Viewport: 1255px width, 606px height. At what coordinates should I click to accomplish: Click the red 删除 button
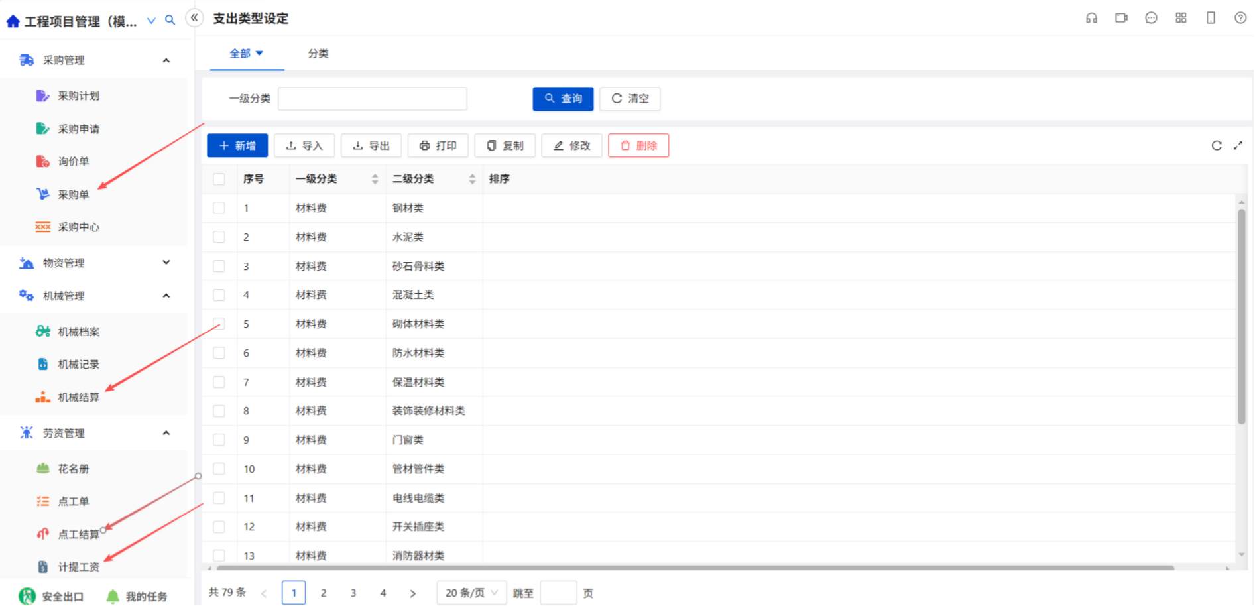[x=638, y=145]
